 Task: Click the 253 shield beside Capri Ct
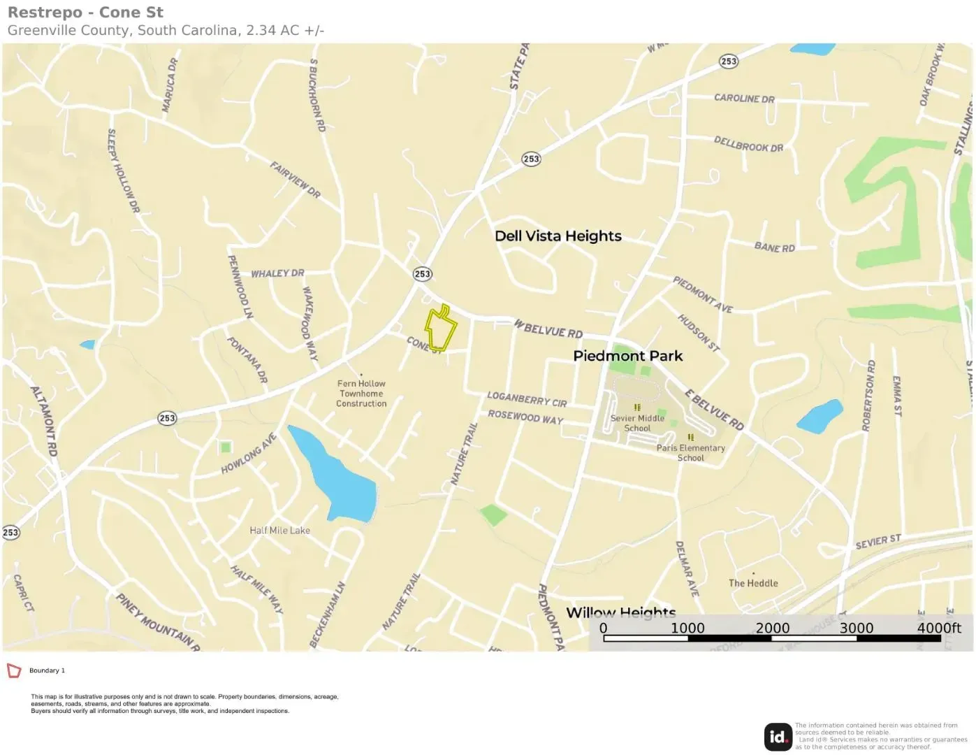pos(10,533)
